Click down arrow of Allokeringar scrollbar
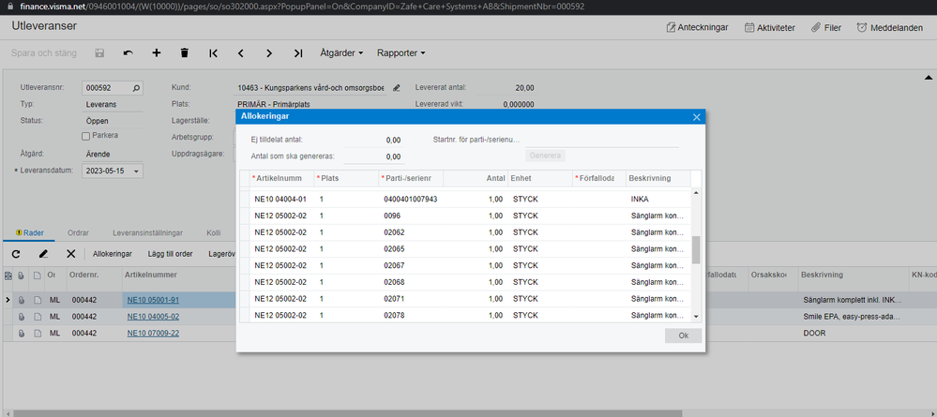This screenshot has height=417, width=937. pos(696,316)
